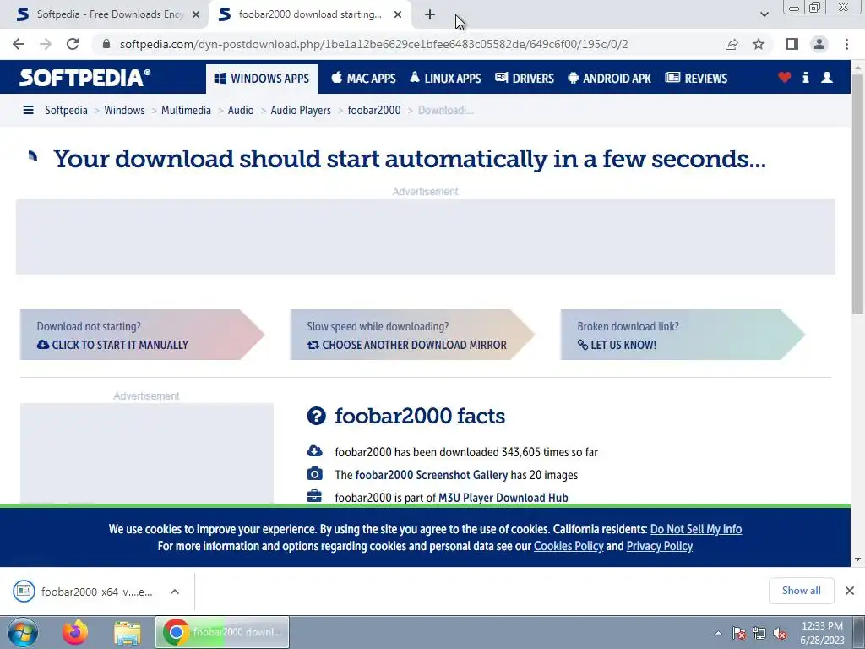
Task: Close the downloads bar
Action: (850, 591)
